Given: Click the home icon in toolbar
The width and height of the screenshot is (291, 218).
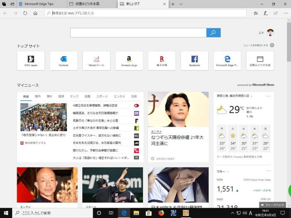Looking at the screenshot, I should point(35,13).
